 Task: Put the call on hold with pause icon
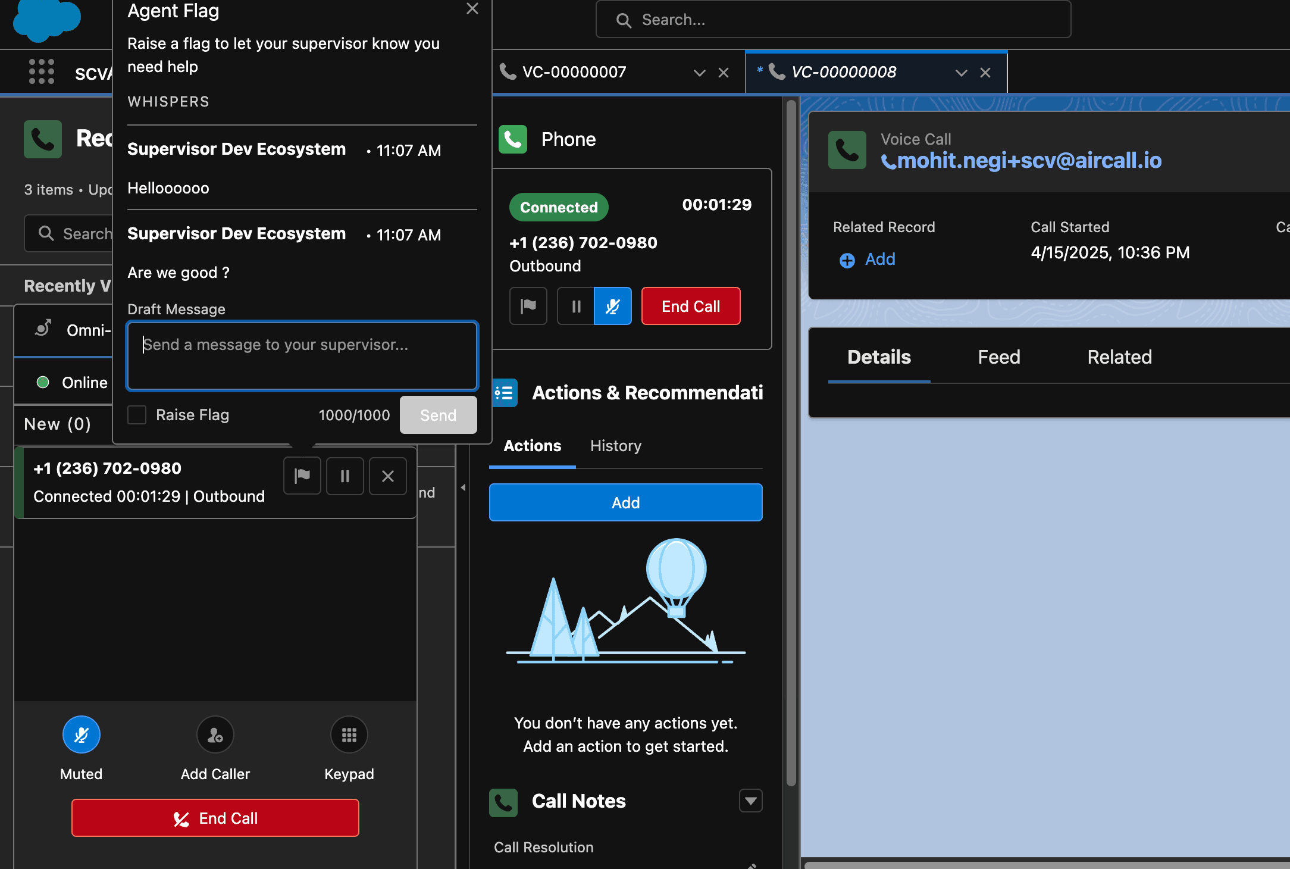[x=575, y=306]
